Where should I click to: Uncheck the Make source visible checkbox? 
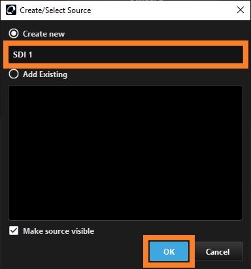pyautogui.click(x=14, y=230)
